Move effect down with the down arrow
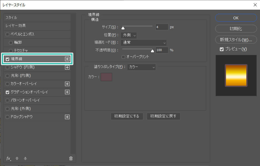The height and width of the screenshot is (166, 260). pos(25,158)
